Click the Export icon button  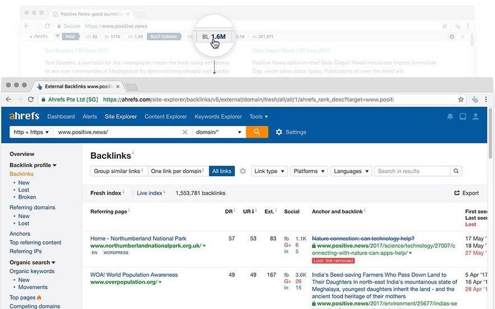tap(466, 193)
